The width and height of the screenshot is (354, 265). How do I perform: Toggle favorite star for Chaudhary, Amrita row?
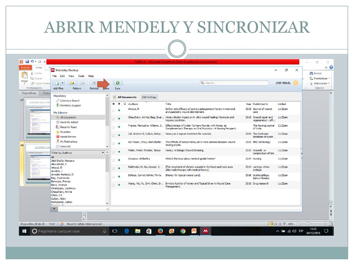(113, 119)
